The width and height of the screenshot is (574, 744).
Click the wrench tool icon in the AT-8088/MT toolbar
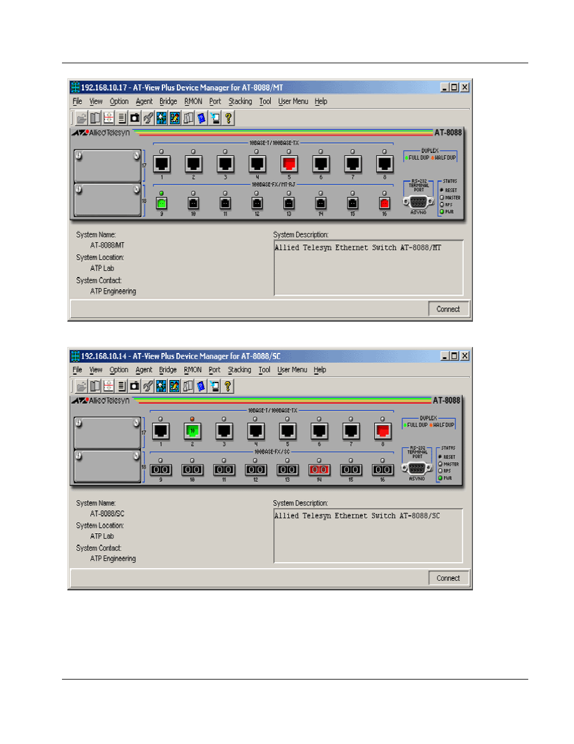[148, 118]
